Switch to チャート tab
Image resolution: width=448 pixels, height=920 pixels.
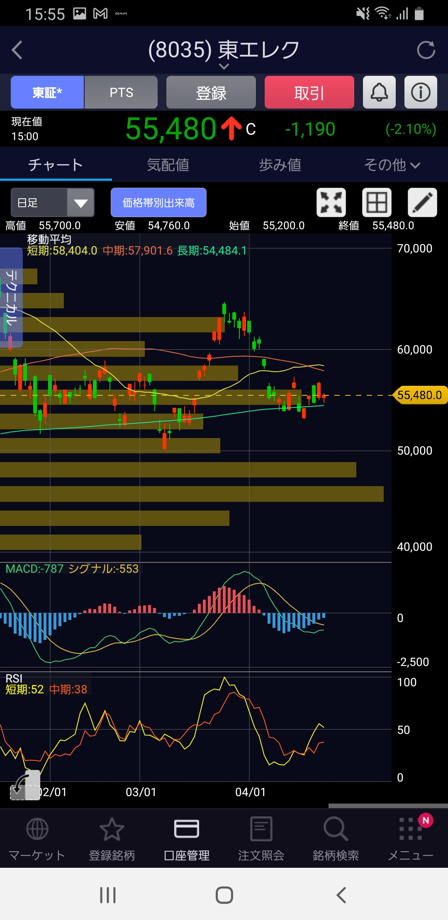[x=56, y=165]
